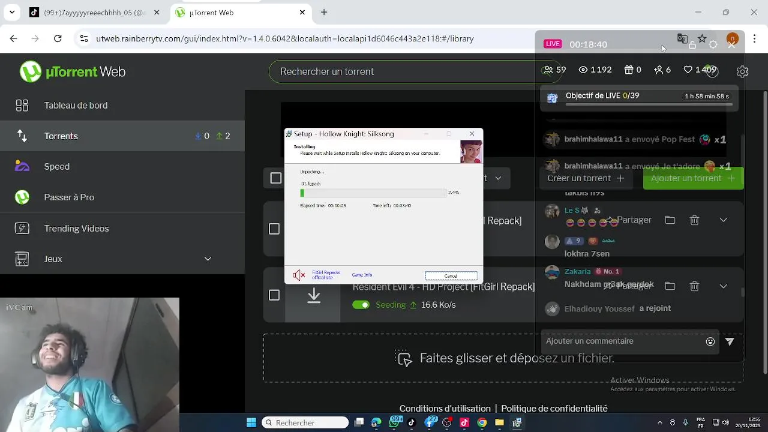Viewport: 768px width, 432px height.
Task: Expand the Jeux section chevron
Action: tap(208, 259)
